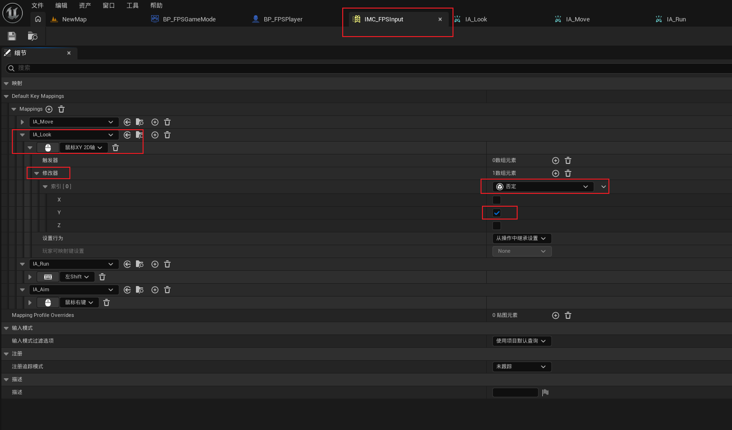Open the 鼠标右键 key dropdown
This screenshot has height=430, width=732.
click(79, 303)
